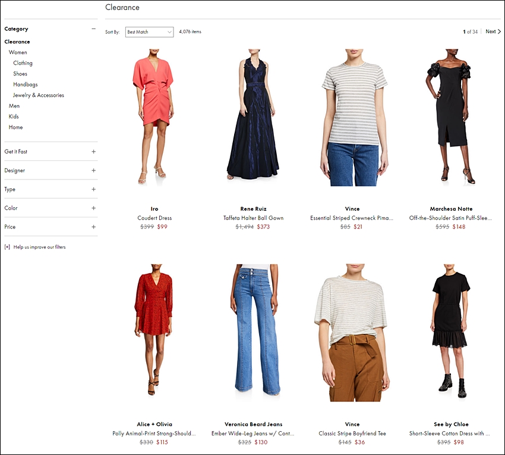The image size is (505, 455).
Task: Click the [+] feedback icon
Action: pos(7,247)
